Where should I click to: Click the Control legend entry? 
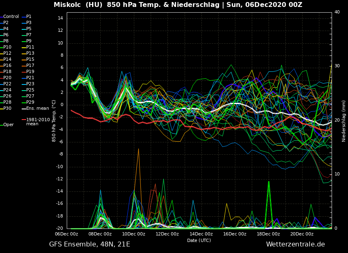(x=11, y=17)
